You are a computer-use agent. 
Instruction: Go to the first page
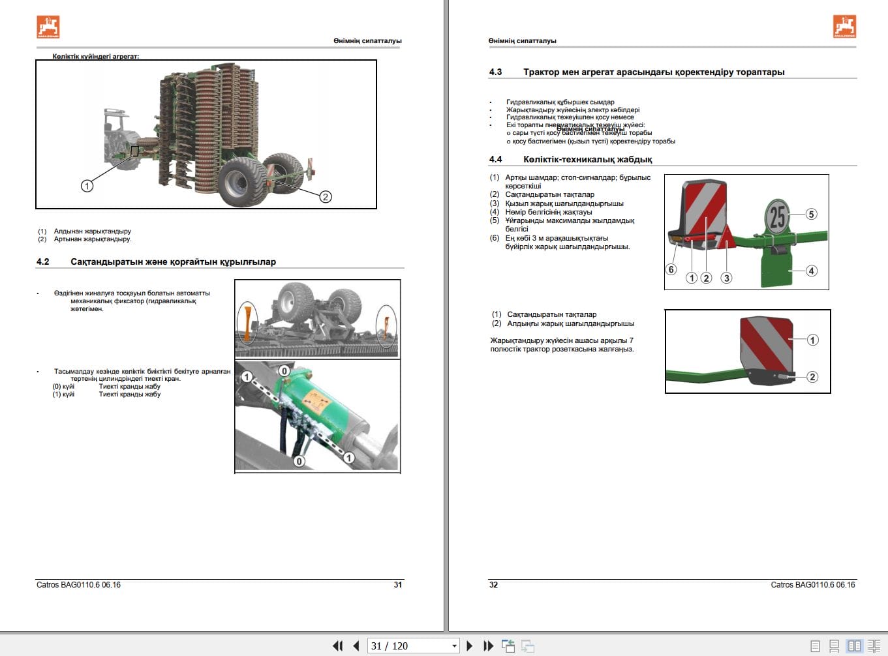pos(337,646)
